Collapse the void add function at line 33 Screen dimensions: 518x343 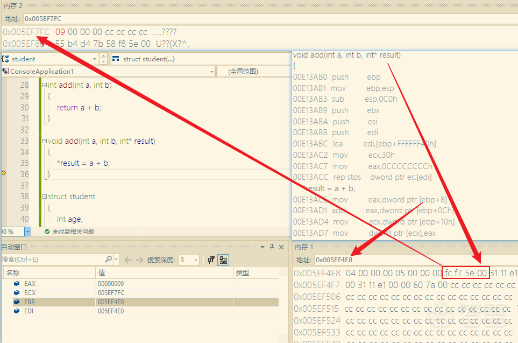[45, 141]
